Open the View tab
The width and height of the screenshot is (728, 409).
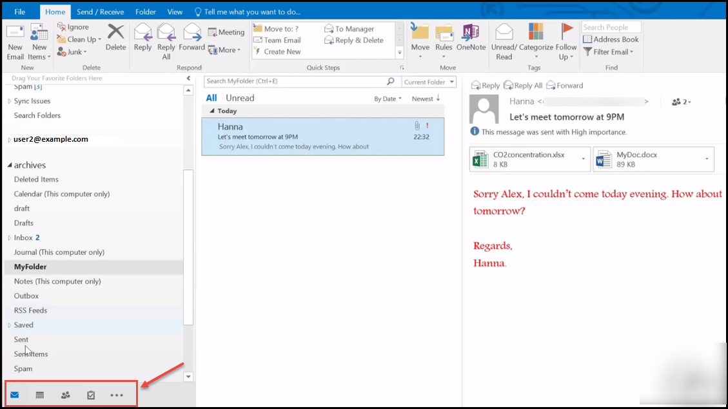(x=175, y=12)
